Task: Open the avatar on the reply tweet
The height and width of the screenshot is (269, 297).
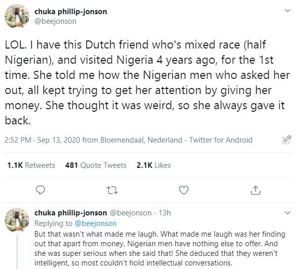Action: pos(17,219)
